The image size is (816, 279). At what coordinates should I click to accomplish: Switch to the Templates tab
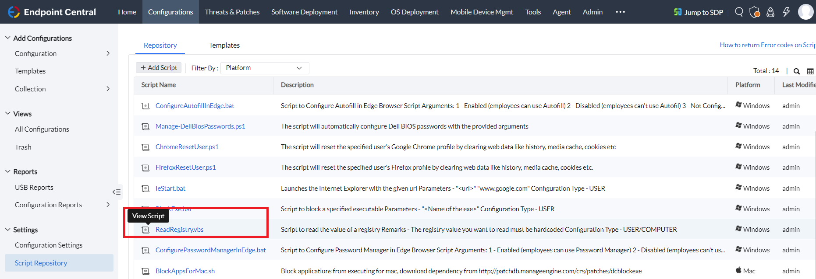coord(224,45)
